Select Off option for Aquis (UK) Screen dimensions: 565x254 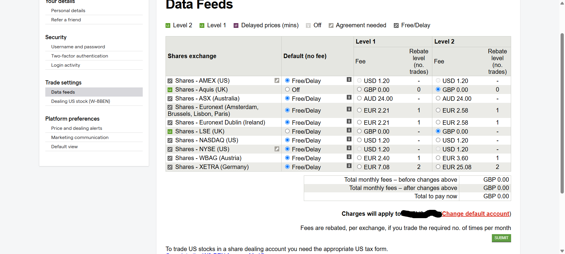click(x=287, y=89)
